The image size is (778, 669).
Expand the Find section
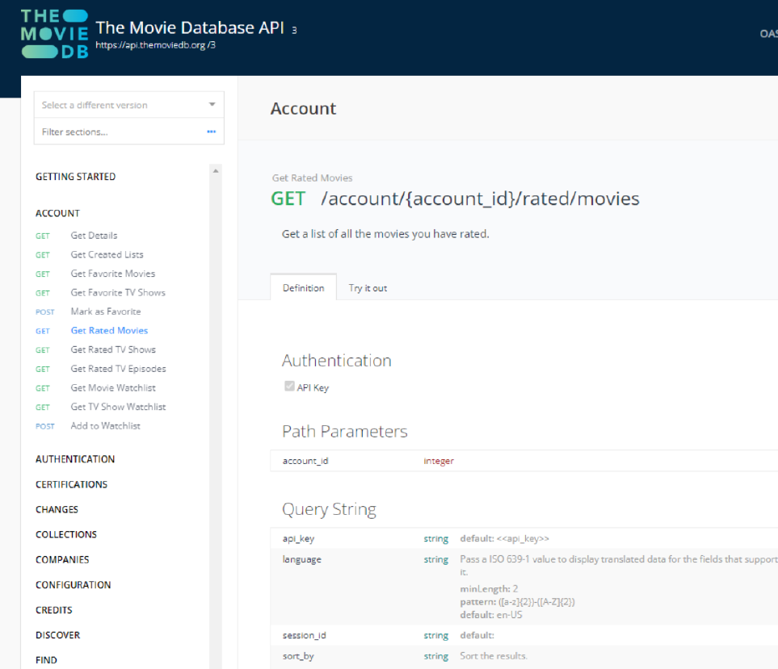[46, 660]
